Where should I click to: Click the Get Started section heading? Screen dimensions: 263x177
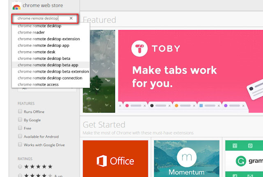104,125
